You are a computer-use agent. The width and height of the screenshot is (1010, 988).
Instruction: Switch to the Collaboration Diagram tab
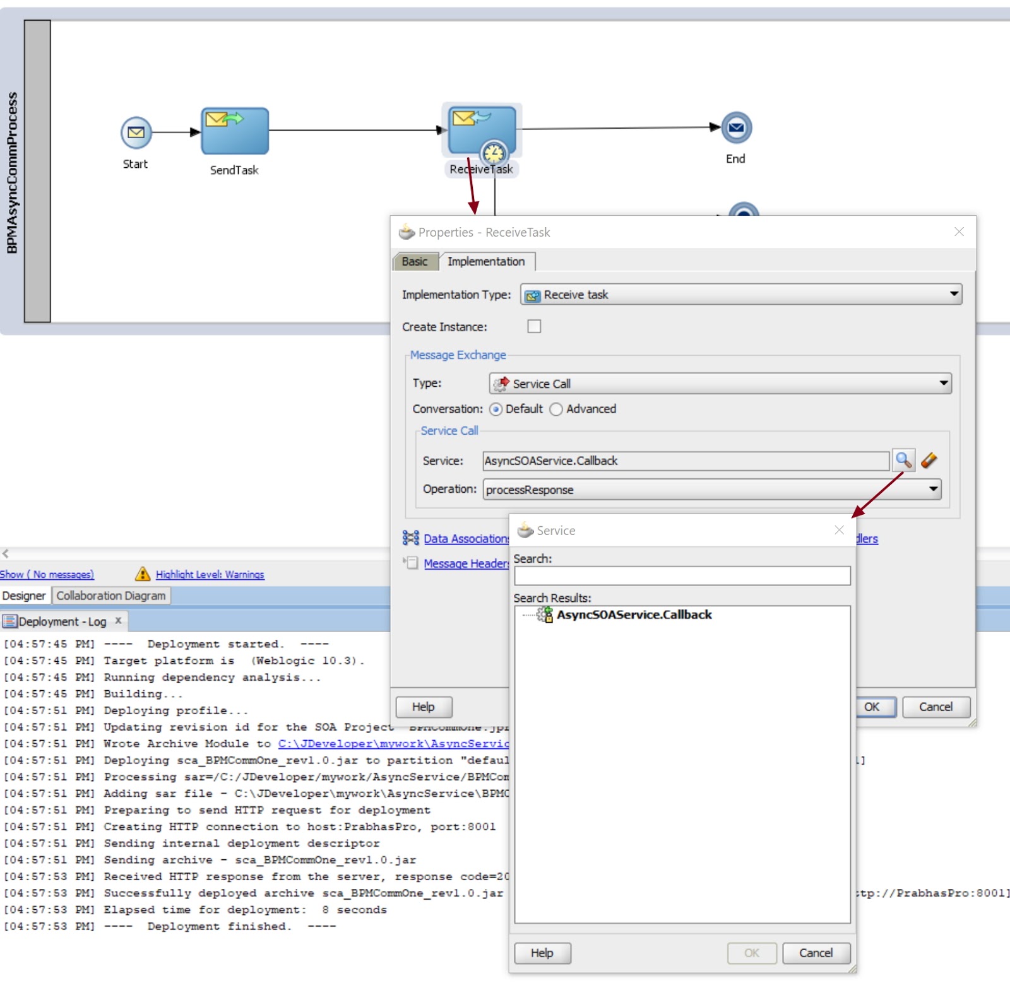111,596
